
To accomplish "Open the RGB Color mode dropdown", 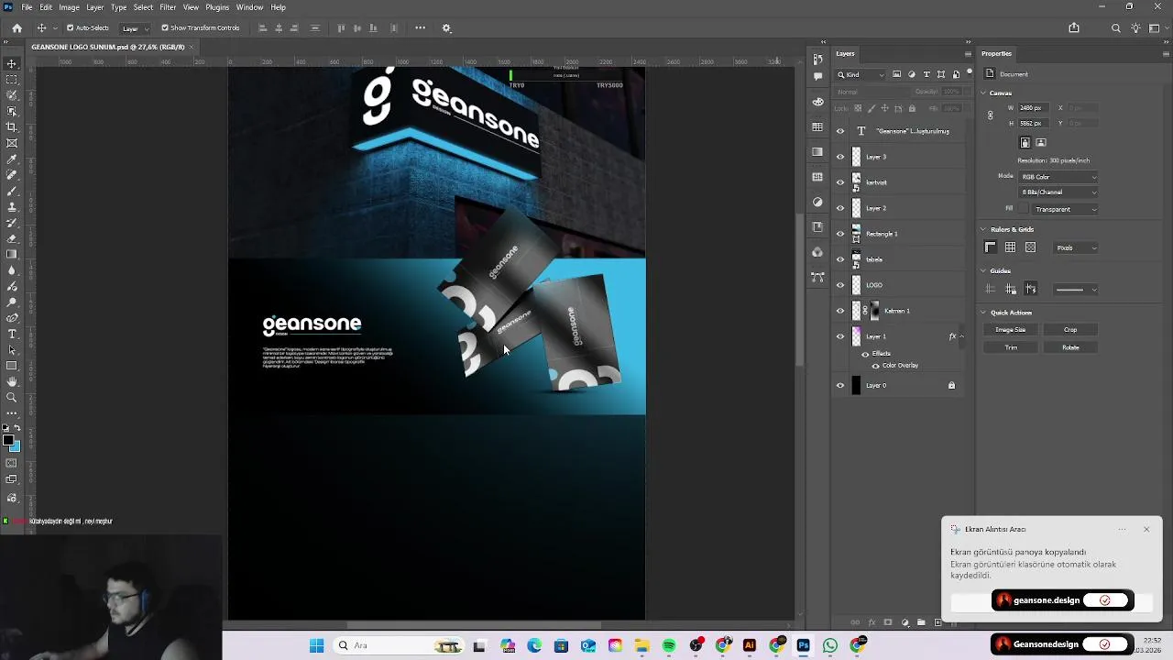I will click(x=1058, y=176).
